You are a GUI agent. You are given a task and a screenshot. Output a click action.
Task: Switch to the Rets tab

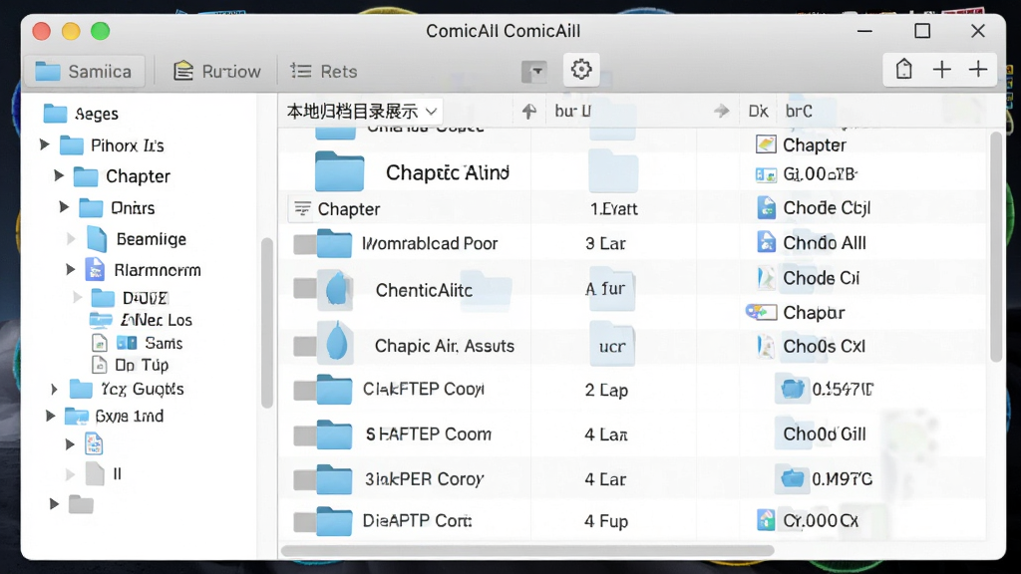point(324,71)
